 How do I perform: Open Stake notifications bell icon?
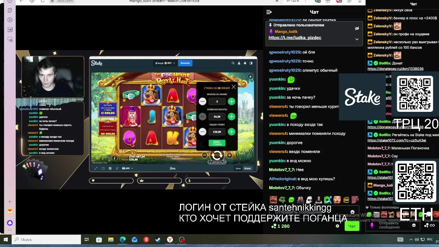click(x=245, y=63)
